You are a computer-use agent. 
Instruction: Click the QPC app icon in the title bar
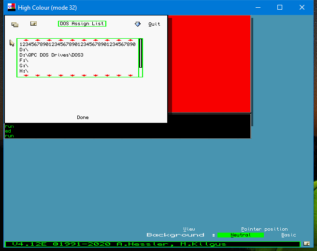tap(12, 7)
